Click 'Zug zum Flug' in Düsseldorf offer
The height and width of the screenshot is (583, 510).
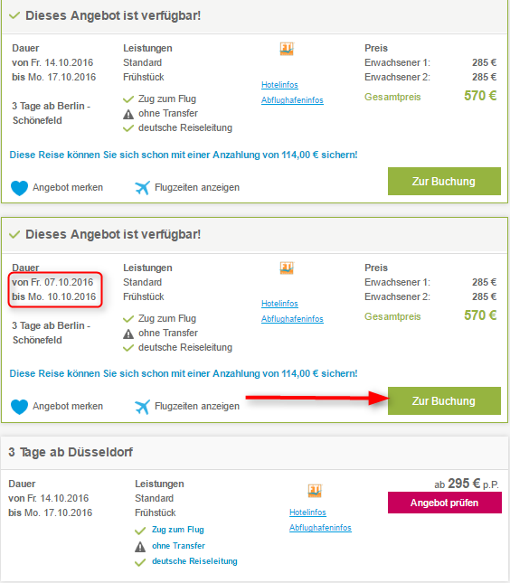(x=178, y=530)
